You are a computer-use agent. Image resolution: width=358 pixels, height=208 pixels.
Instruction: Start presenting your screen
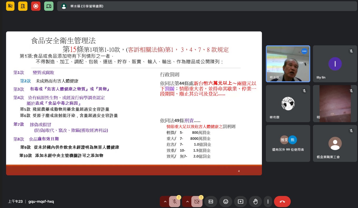pos(240,201)
